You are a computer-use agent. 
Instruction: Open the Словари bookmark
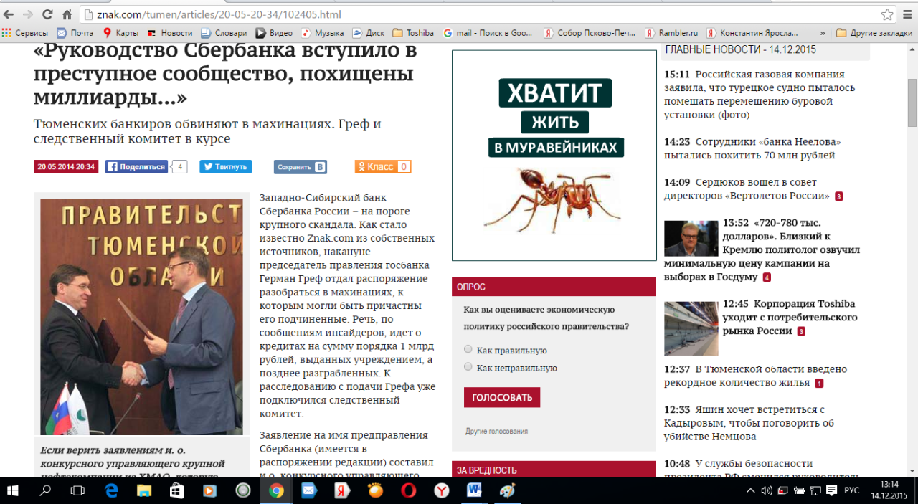click(224, 33)
